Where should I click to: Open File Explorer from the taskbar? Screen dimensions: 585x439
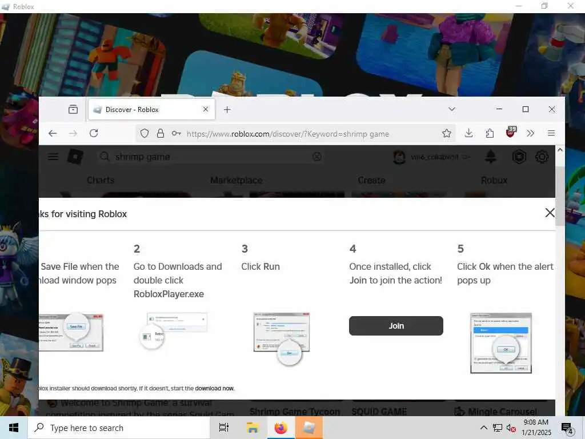coord(253,428)
